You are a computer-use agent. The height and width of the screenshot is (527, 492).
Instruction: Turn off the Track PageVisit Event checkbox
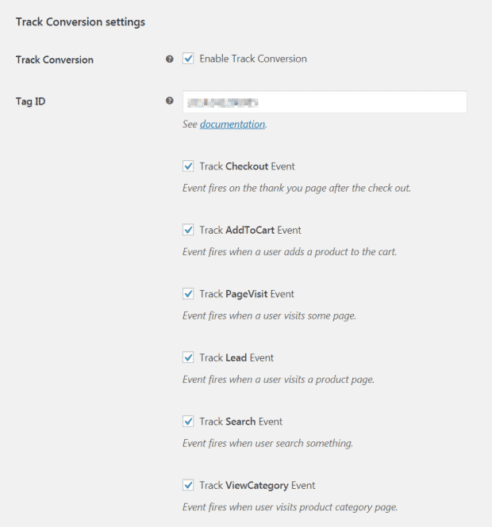pyautogui.click(x=188, y=294)
